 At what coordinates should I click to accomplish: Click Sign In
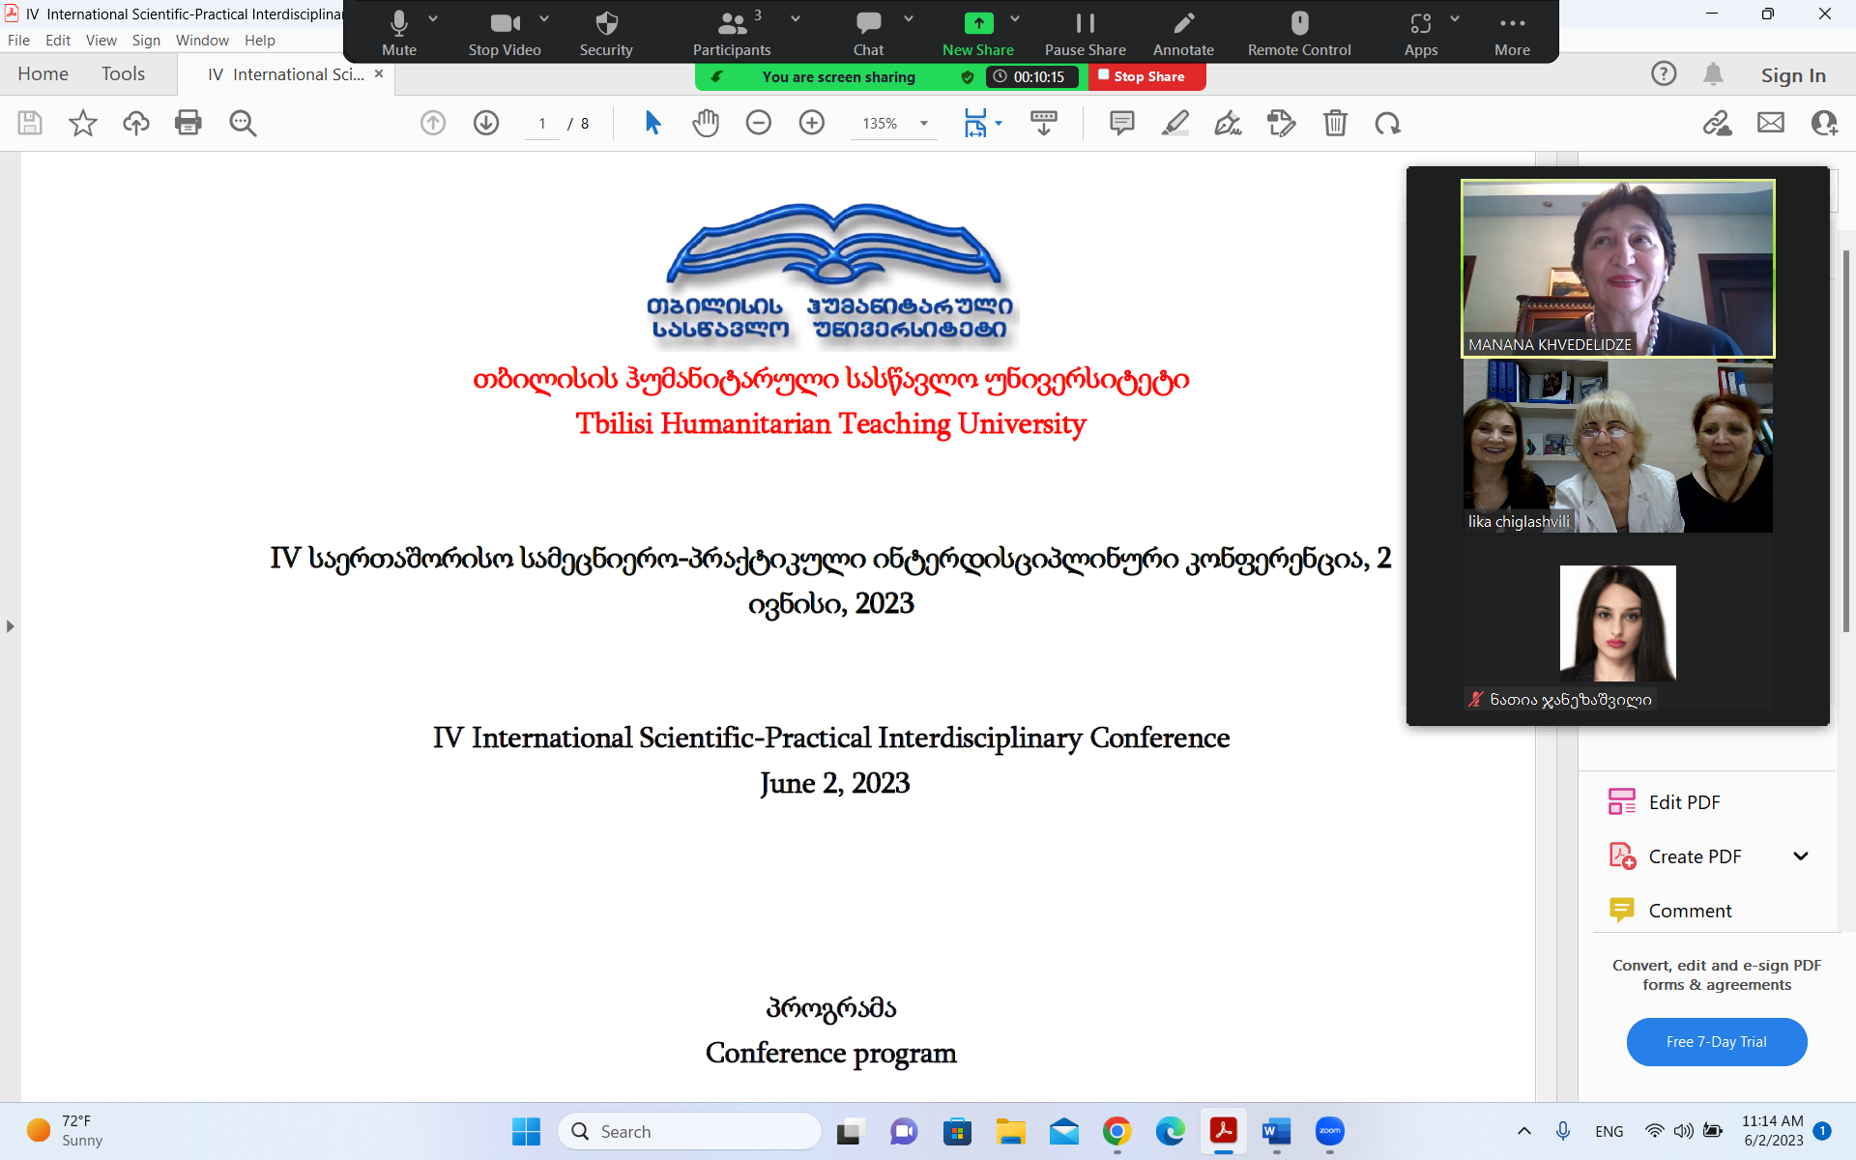pyautogui.click(x=1793, y=74)
